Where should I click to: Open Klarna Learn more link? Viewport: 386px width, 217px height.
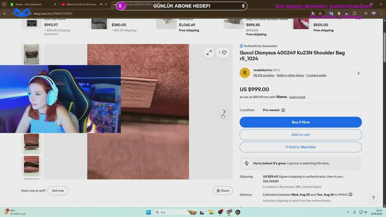pos(297,97)
